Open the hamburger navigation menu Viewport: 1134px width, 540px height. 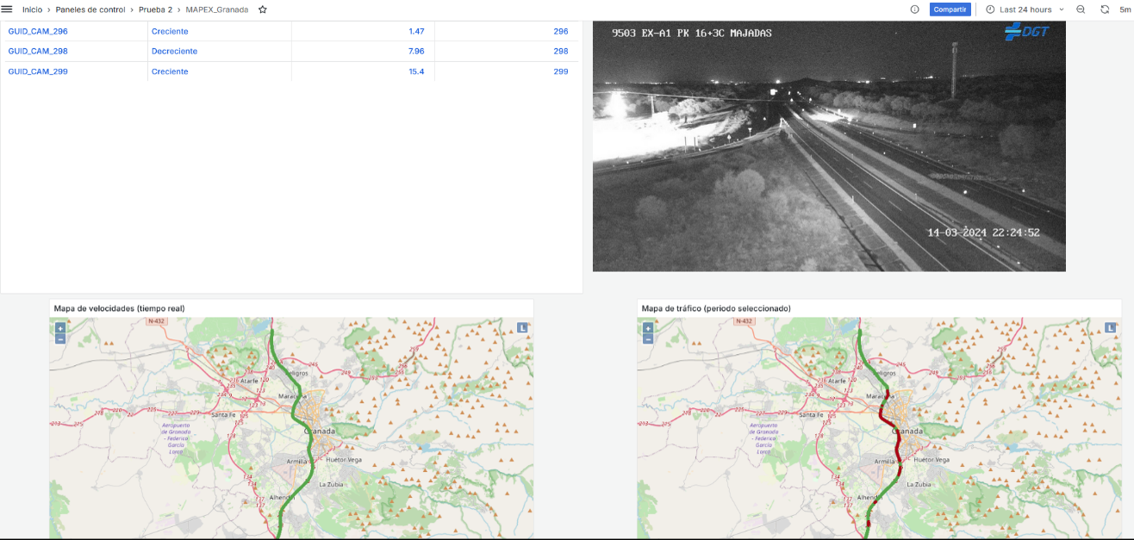click(7, 9)
